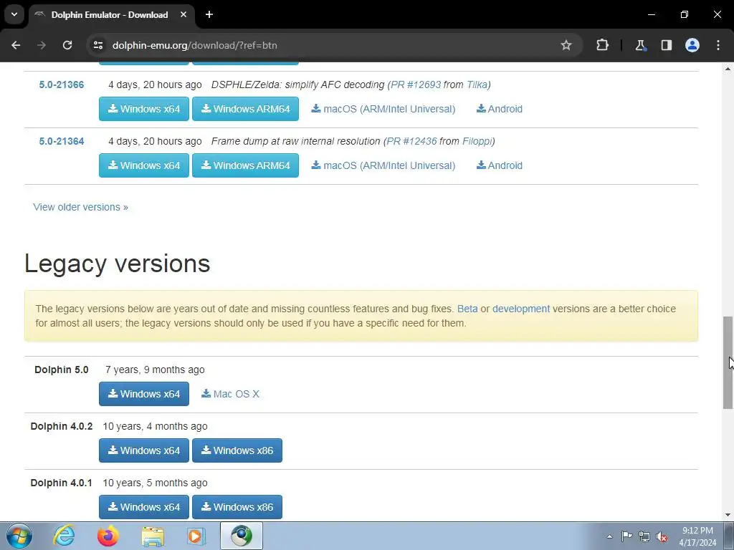Viewport: 734px width, 550px height.
Task: Go back to the previous page
Action: (x=16, y=45)
